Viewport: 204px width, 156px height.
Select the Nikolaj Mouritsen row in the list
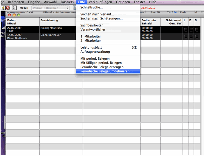(x=60, y=30)
